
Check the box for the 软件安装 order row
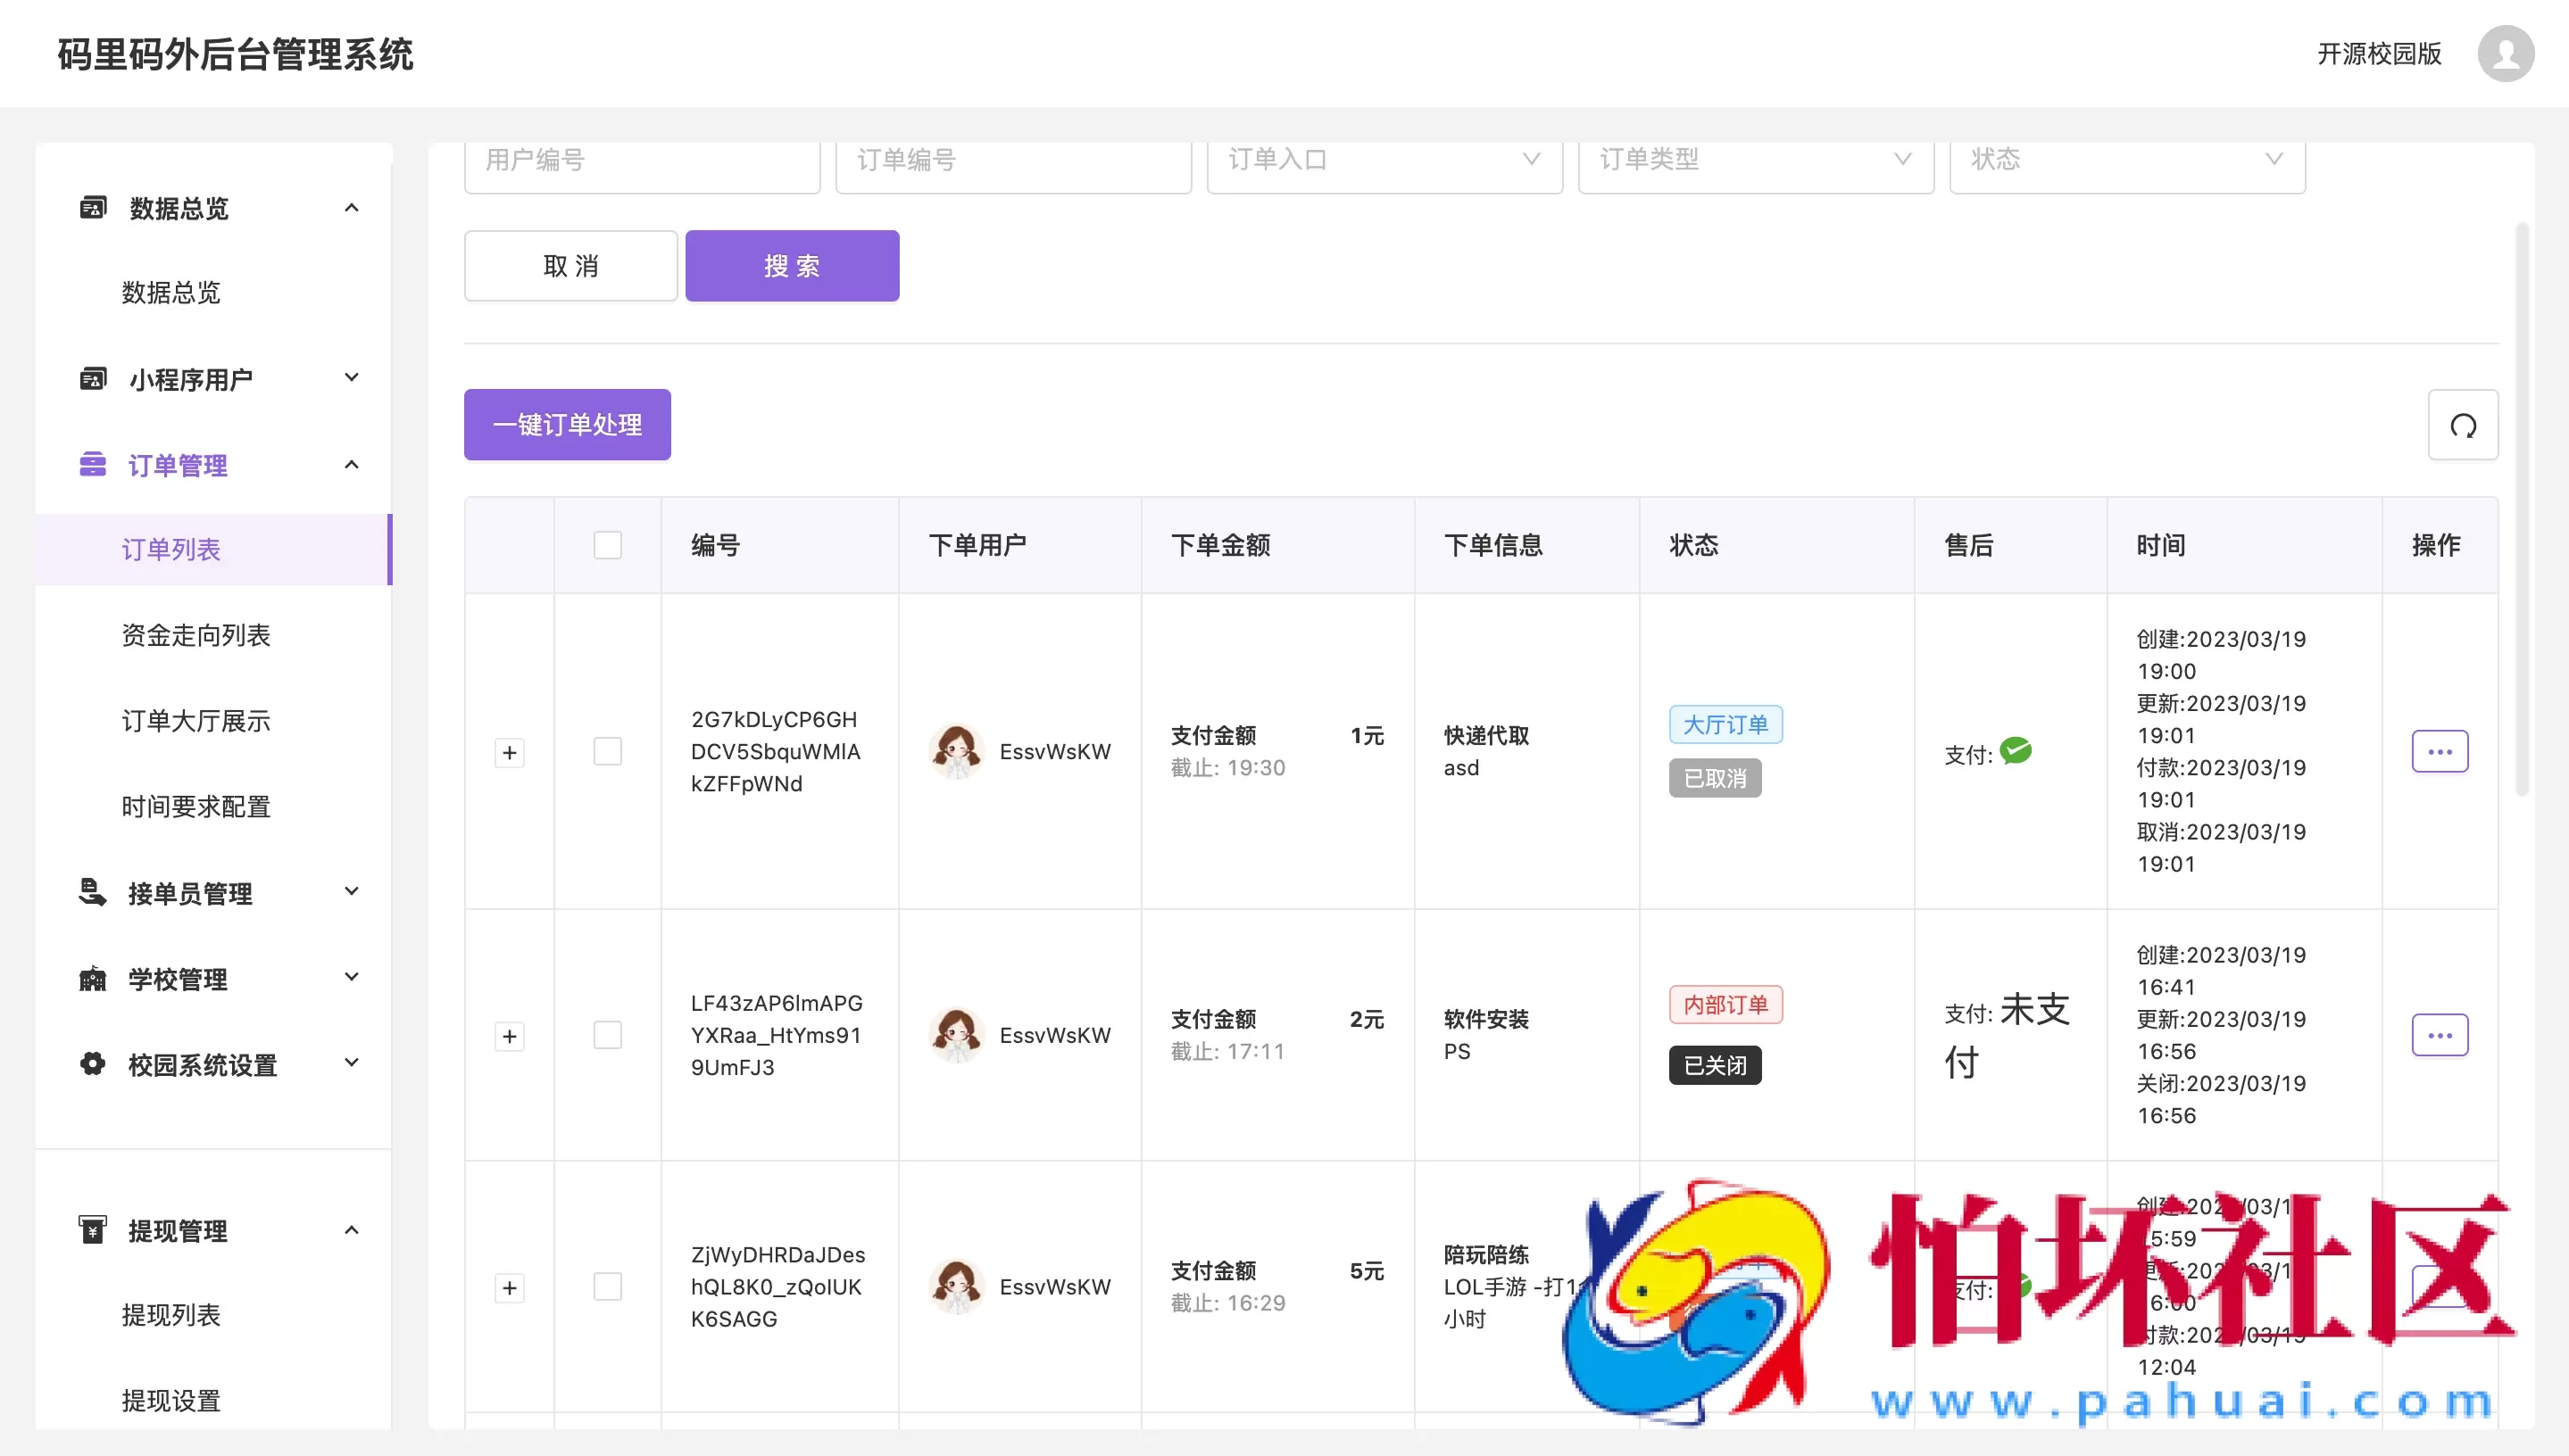pyautogui.click(x=607, y=1035)
